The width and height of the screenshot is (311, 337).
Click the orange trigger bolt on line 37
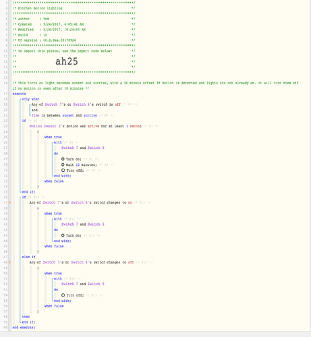pyautogui.click(x=10, y=202)
